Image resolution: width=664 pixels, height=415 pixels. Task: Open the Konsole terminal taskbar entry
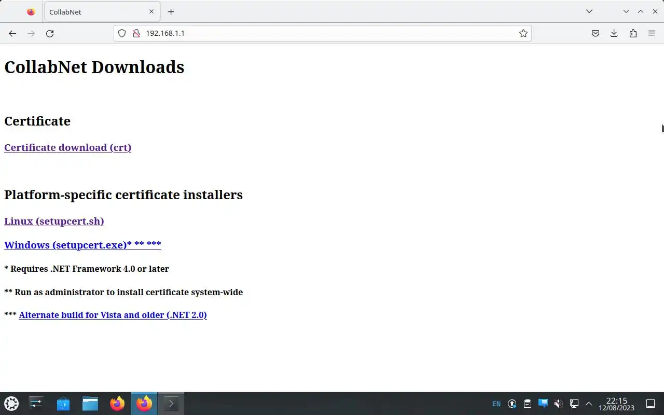[171, 404]
